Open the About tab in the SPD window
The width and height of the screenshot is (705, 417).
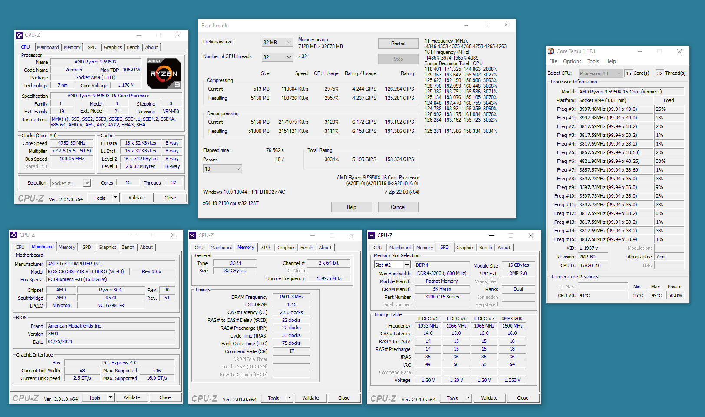coord(504,248)
